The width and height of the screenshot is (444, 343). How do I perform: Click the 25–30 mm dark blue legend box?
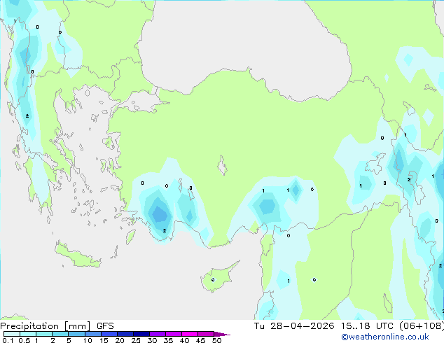point(141,334)
